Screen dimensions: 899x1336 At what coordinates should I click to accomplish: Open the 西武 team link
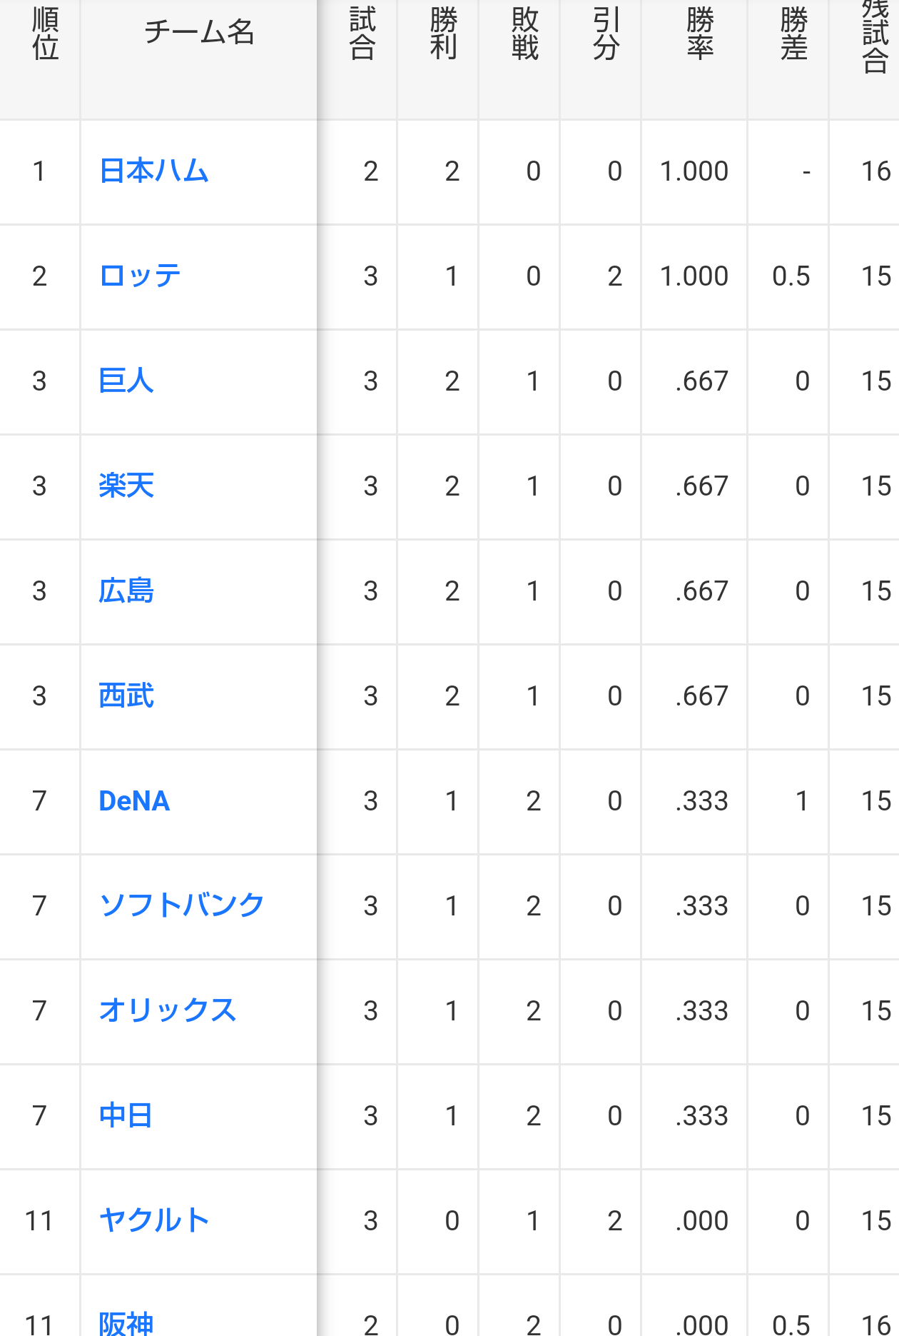tap(126, 696)
